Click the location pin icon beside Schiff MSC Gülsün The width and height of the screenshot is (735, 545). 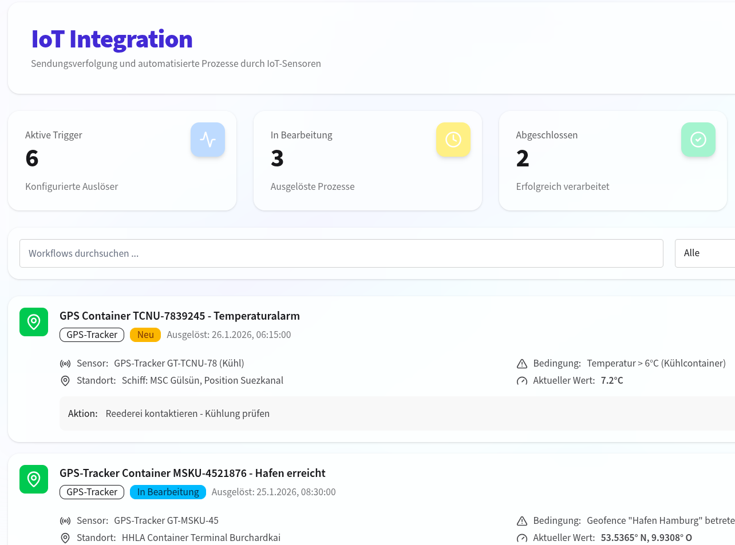[x=65, y=380]
